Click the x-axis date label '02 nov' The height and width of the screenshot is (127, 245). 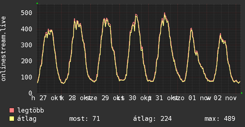[x=225, y=98]
